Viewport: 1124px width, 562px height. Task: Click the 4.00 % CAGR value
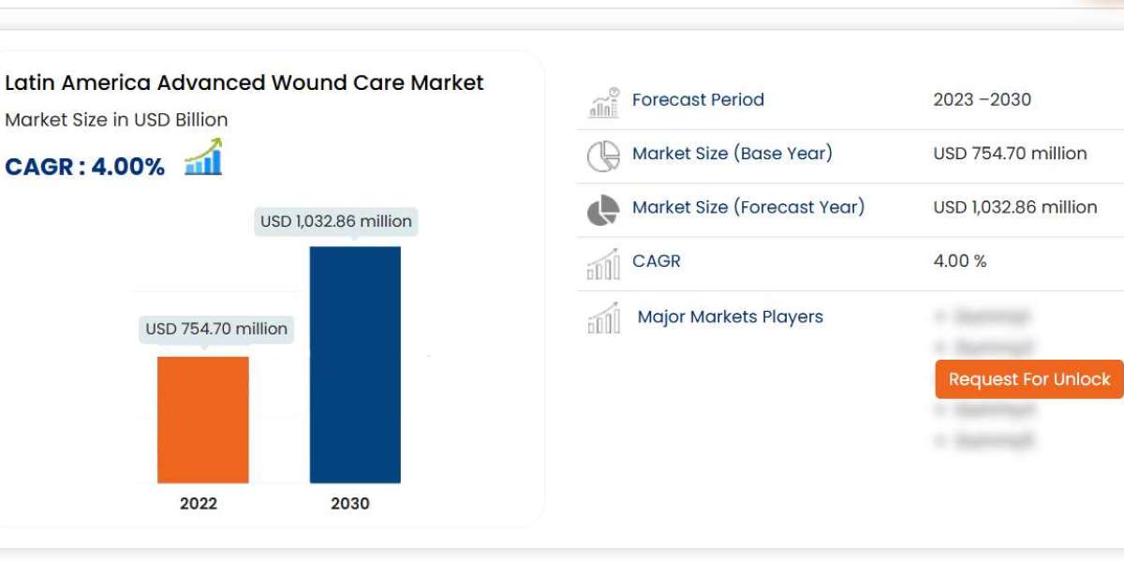pyautogui.click(x=960, y=260)
